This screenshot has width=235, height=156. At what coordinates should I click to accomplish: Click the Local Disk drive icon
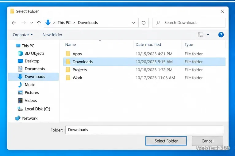20,109
